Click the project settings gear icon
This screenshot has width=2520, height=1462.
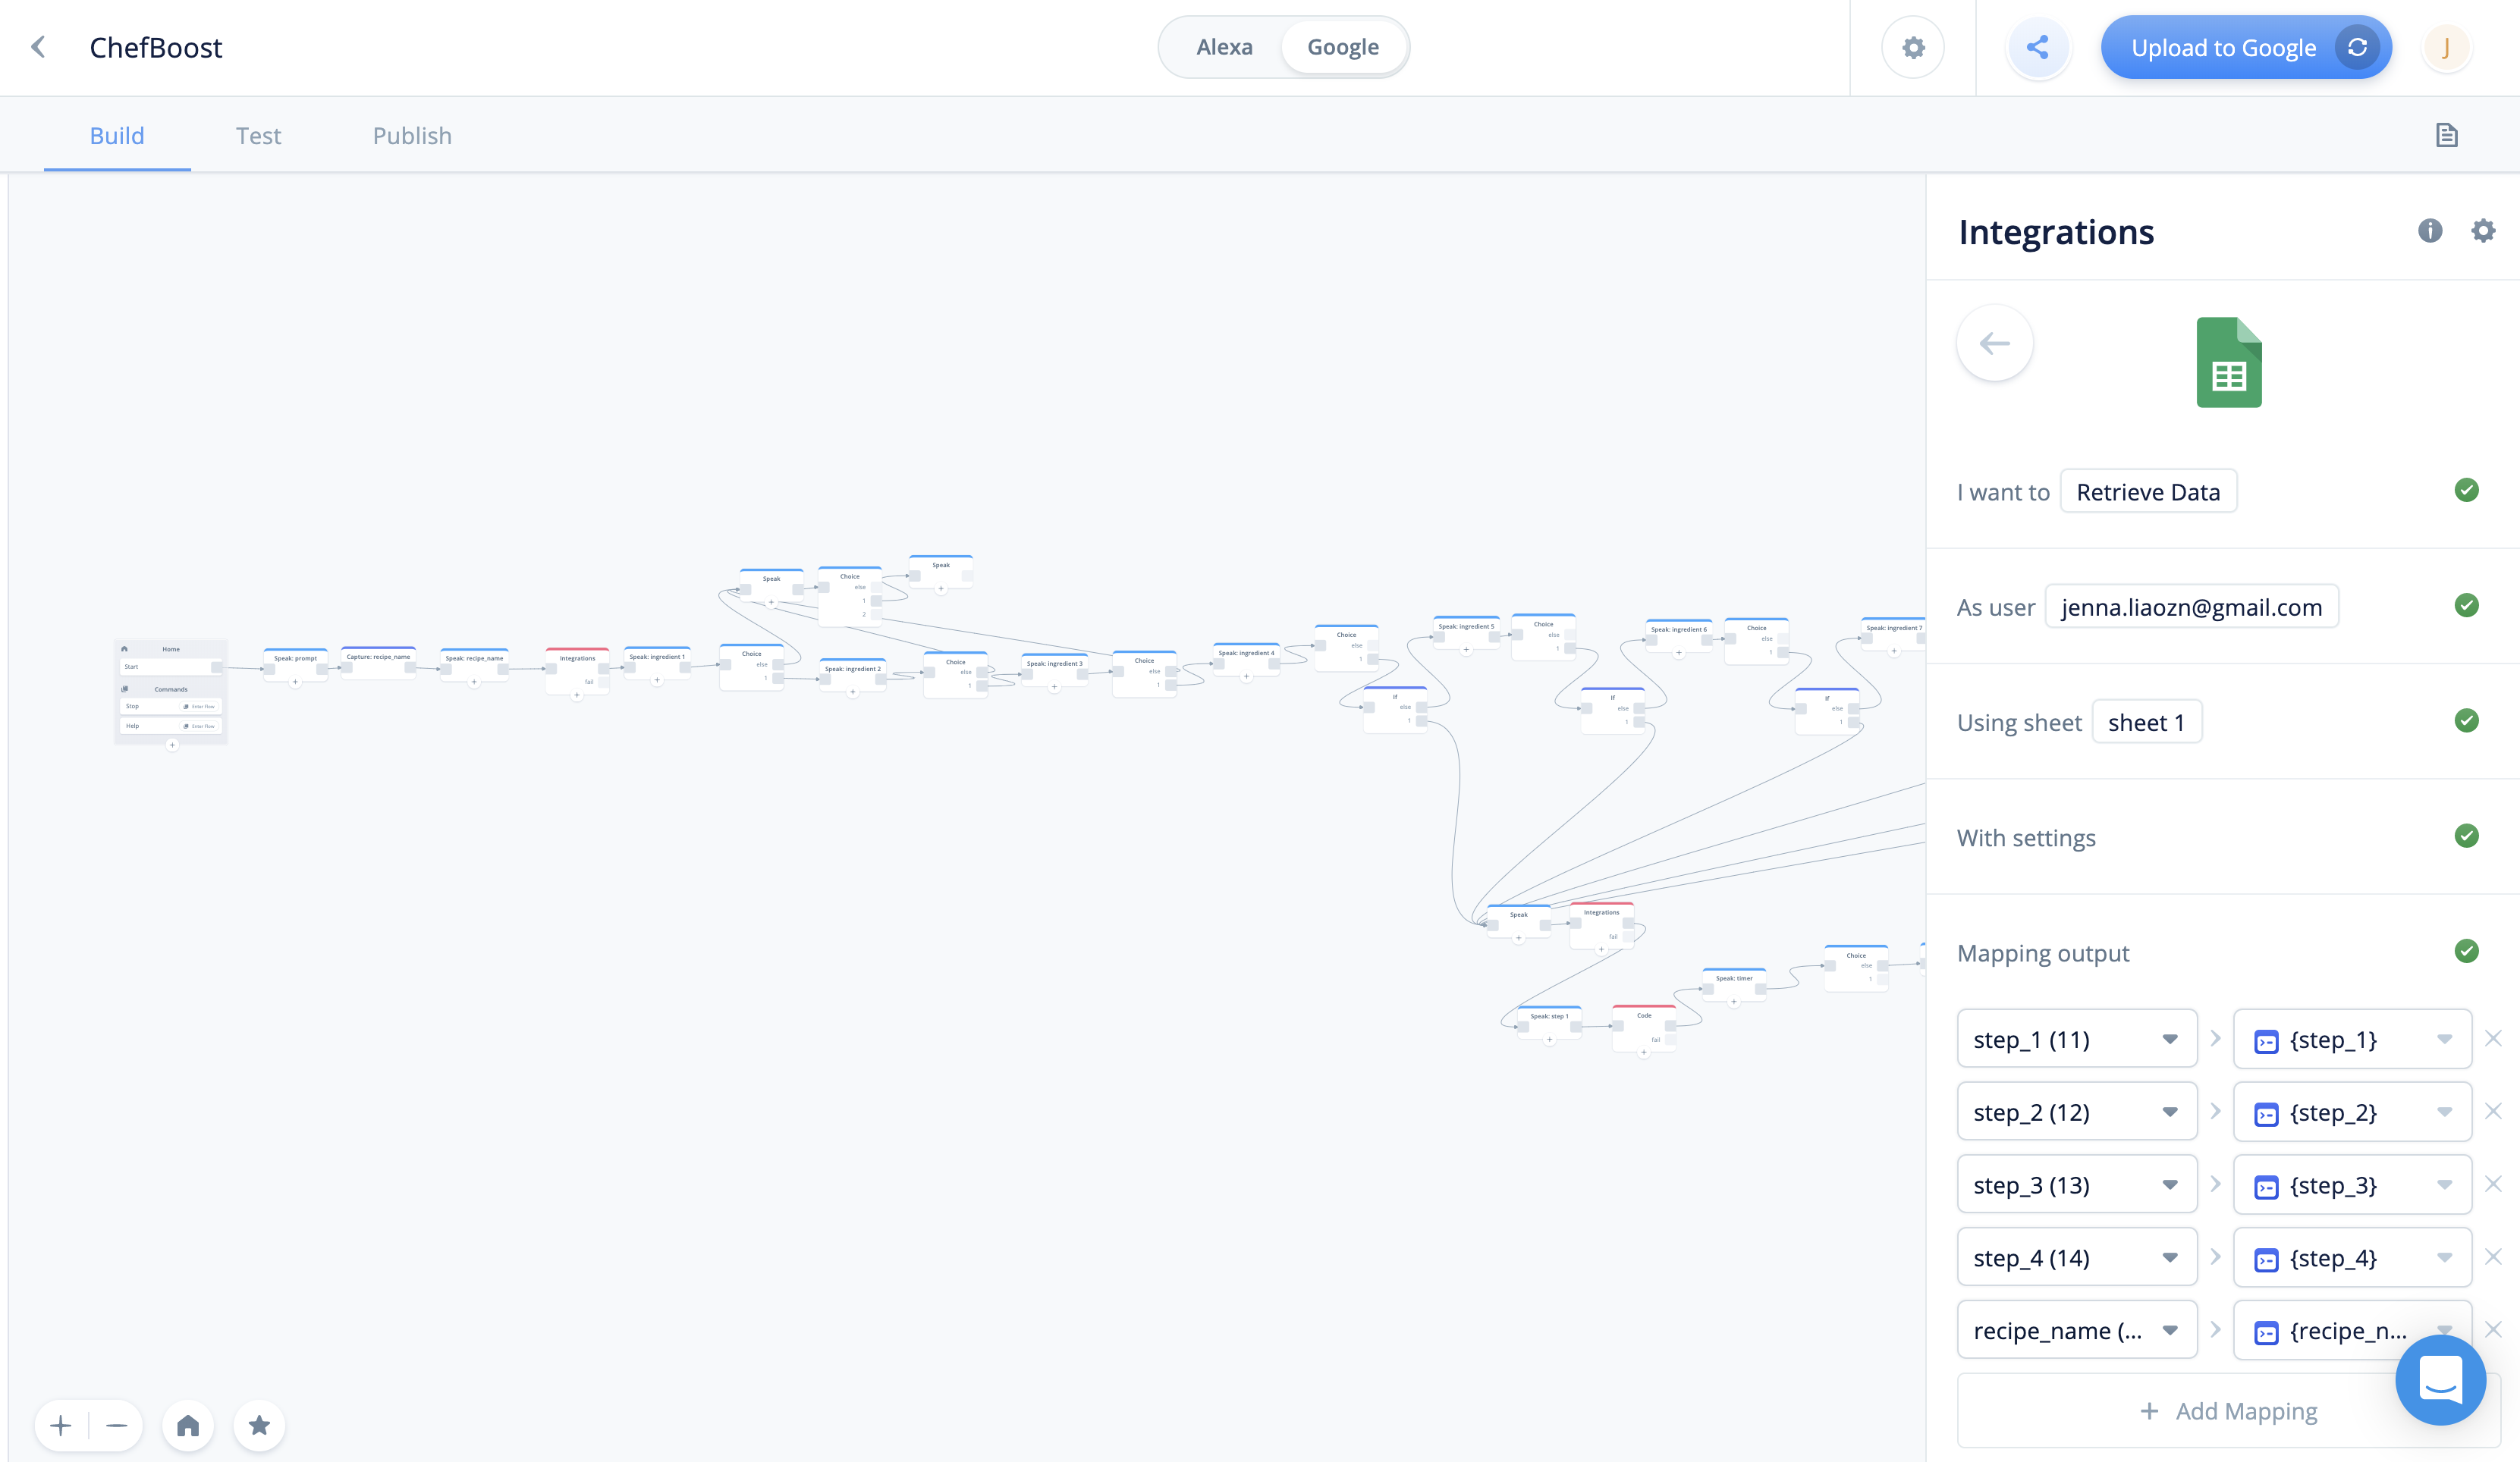point(1912,47)
